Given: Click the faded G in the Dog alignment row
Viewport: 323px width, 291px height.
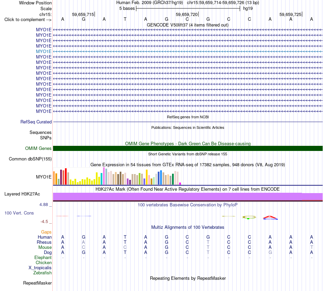Looking at the screenshot, I should [270, 253].
